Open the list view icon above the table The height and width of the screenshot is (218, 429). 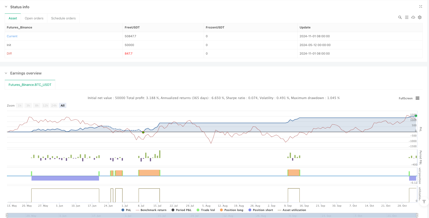pos(407,17)
